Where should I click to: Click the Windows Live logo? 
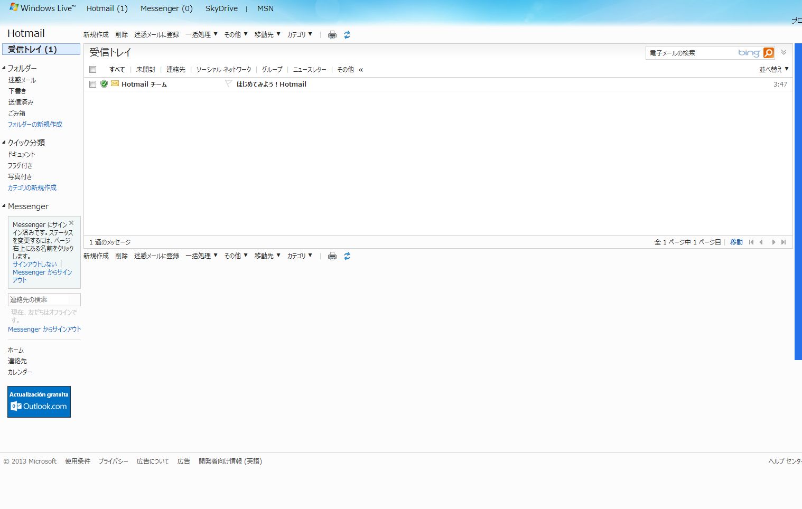tap(42, 8)
